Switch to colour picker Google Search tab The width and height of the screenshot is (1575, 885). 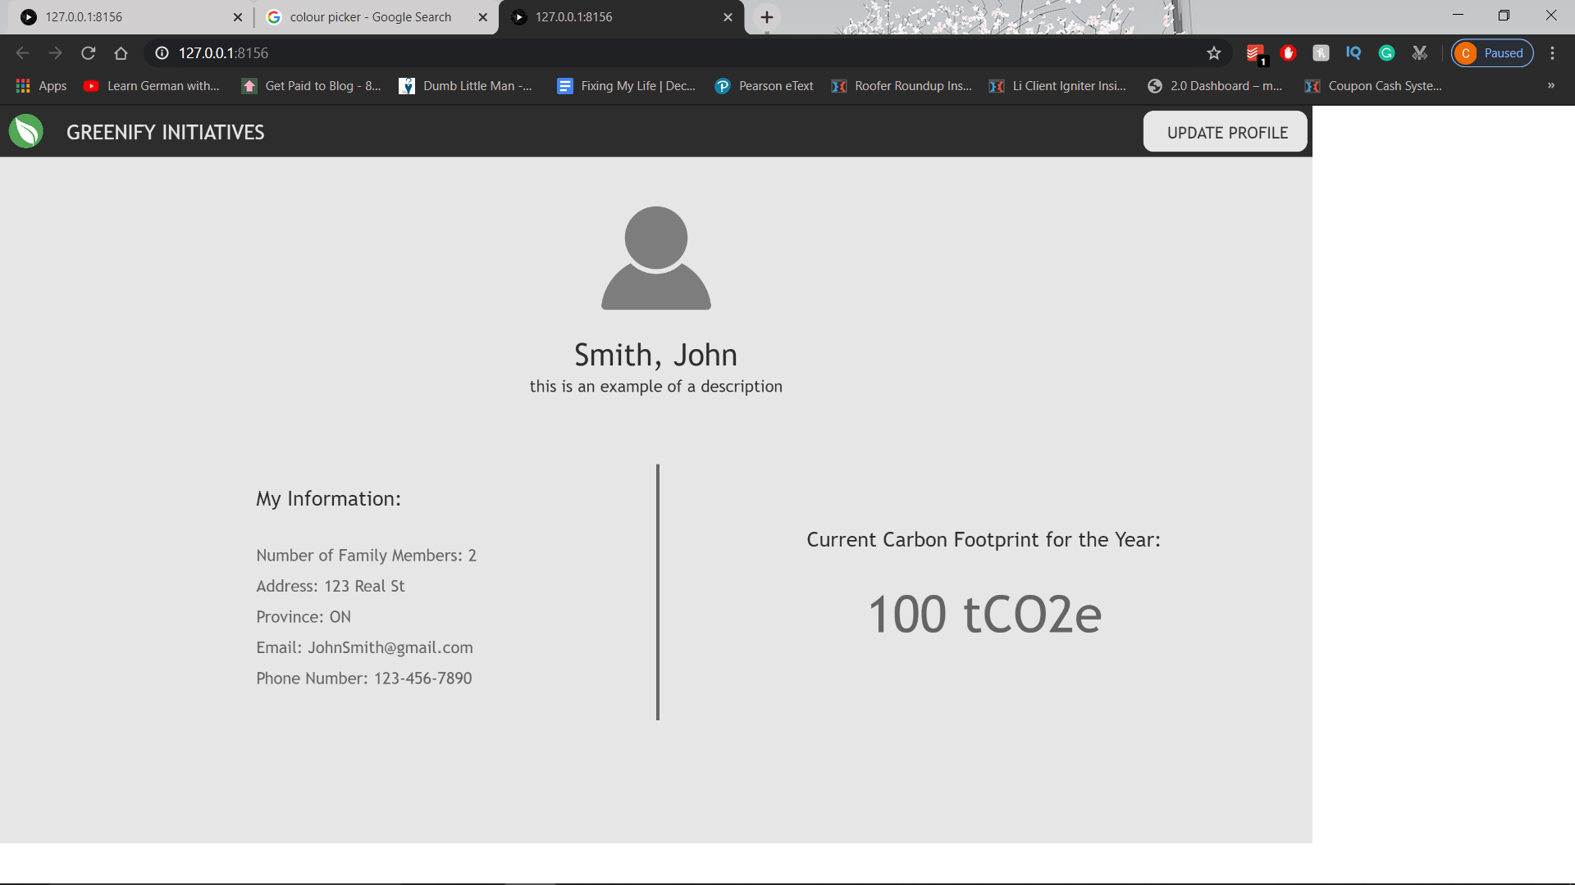(x=369, y=17)
